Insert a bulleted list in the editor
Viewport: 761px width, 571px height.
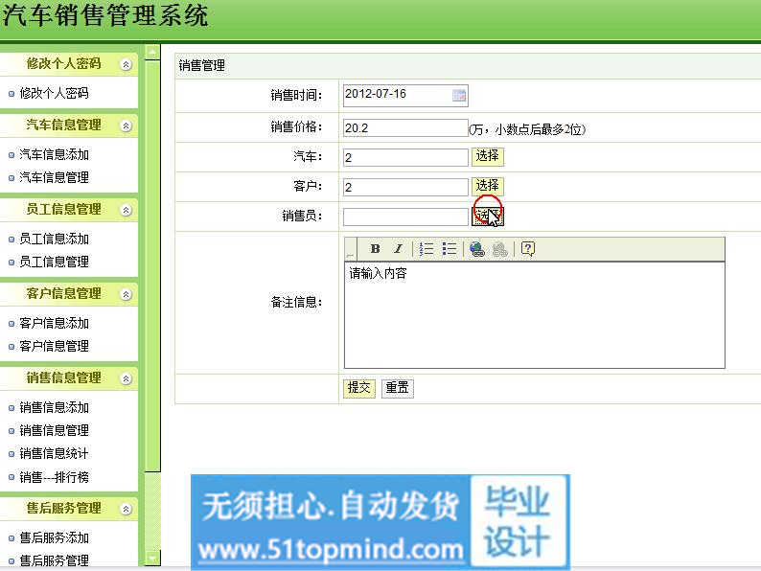click(x=449, y=249)
